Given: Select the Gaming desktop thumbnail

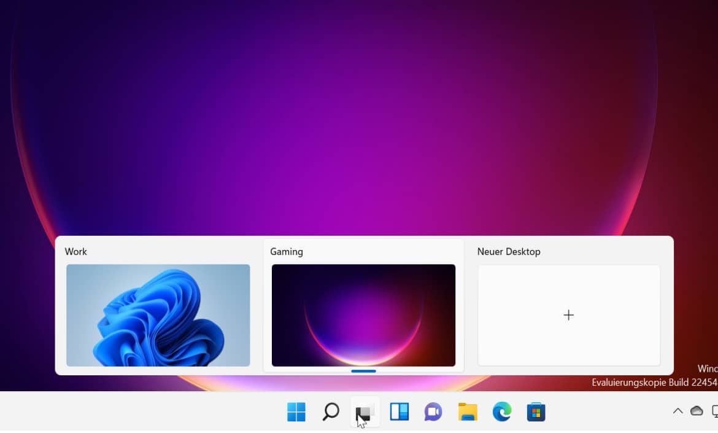Looking at the screenshot, I should pos(363,315).
